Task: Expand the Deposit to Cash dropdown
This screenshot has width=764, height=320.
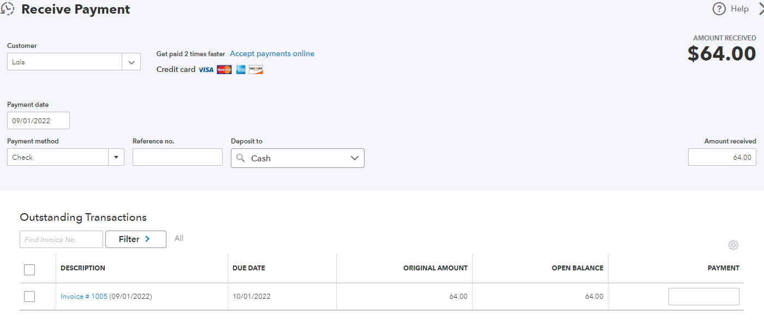Action: pos(354,158)
